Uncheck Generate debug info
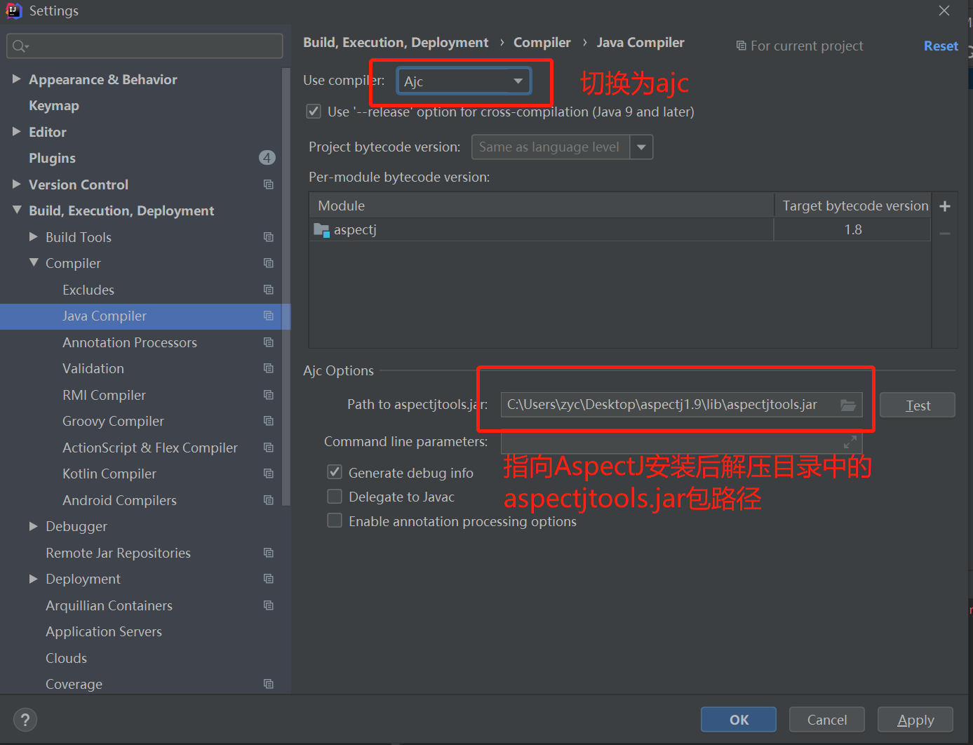973x745 pixels. pyautogui.click(x=335, y=473)
